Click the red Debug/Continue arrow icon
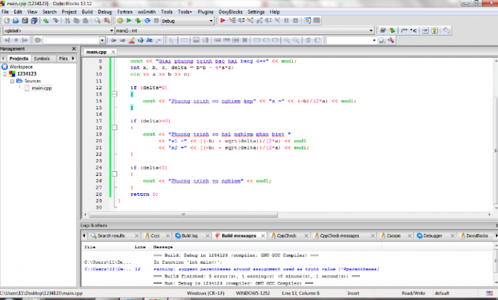498x300 pixels. 223,21
